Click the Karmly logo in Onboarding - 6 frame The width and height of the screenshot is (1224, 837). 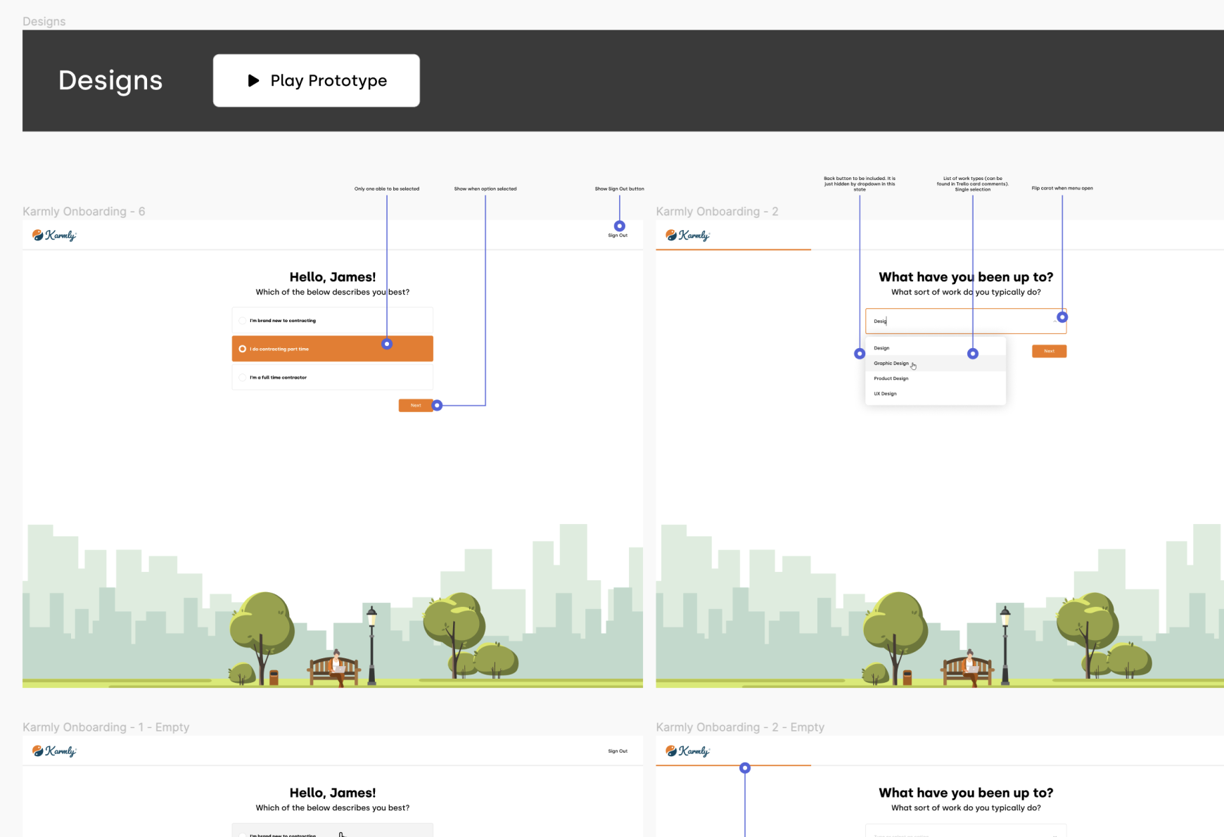click(x=54, y=236)
